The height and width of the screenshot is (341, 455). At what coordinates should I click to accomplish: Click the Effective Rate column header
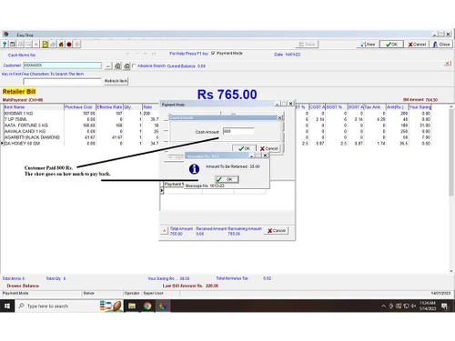pyautogui.click(x=109, y=107)
